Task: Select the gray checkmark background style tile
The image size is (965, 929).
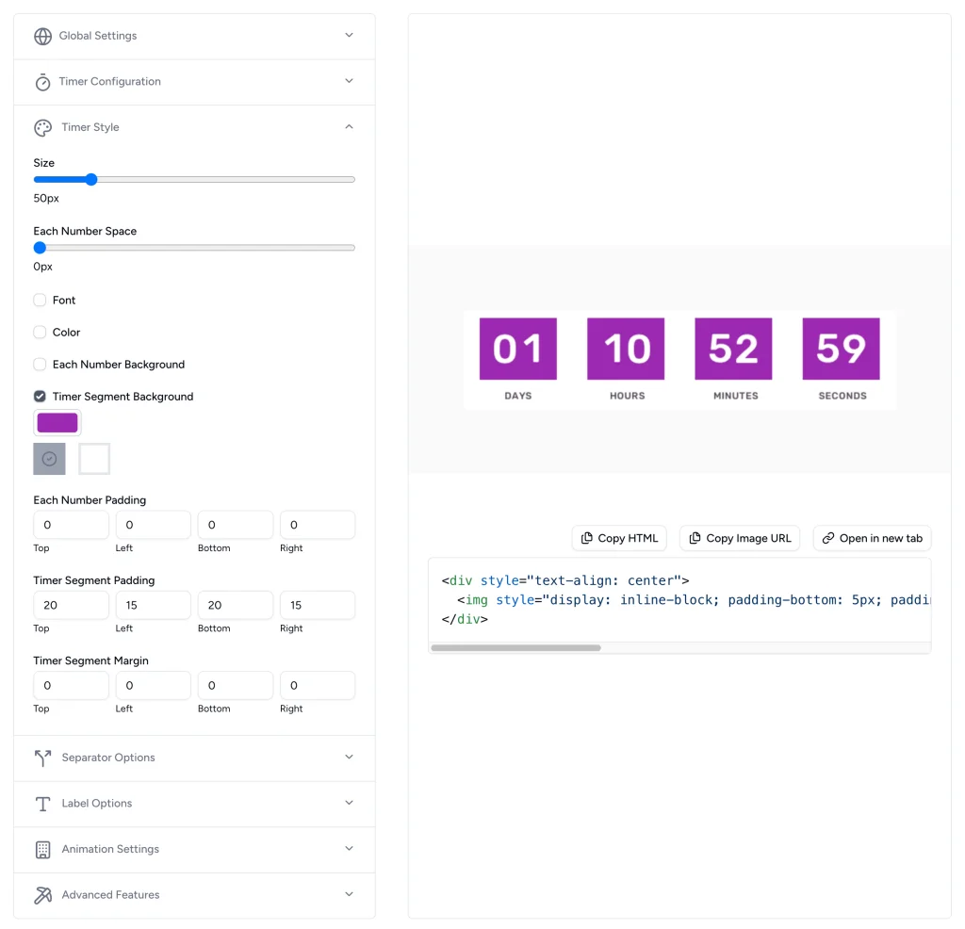Action: 49,459
